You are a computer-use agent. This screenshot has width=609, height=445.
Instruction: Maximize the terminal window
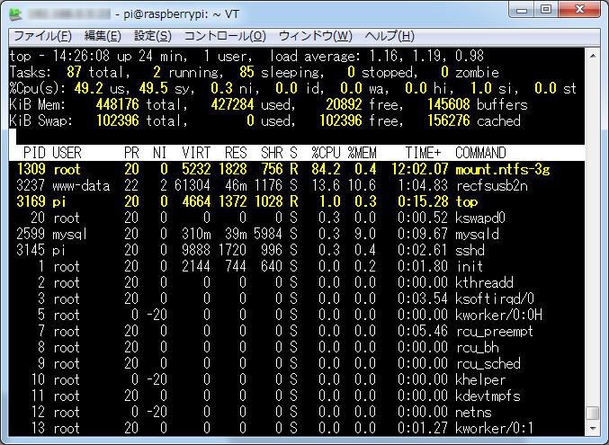point(546,9)
